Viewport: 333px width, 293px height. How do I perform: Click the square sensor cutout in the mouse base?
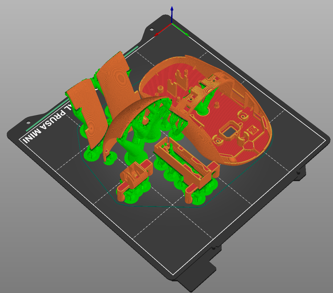point(231,132)
